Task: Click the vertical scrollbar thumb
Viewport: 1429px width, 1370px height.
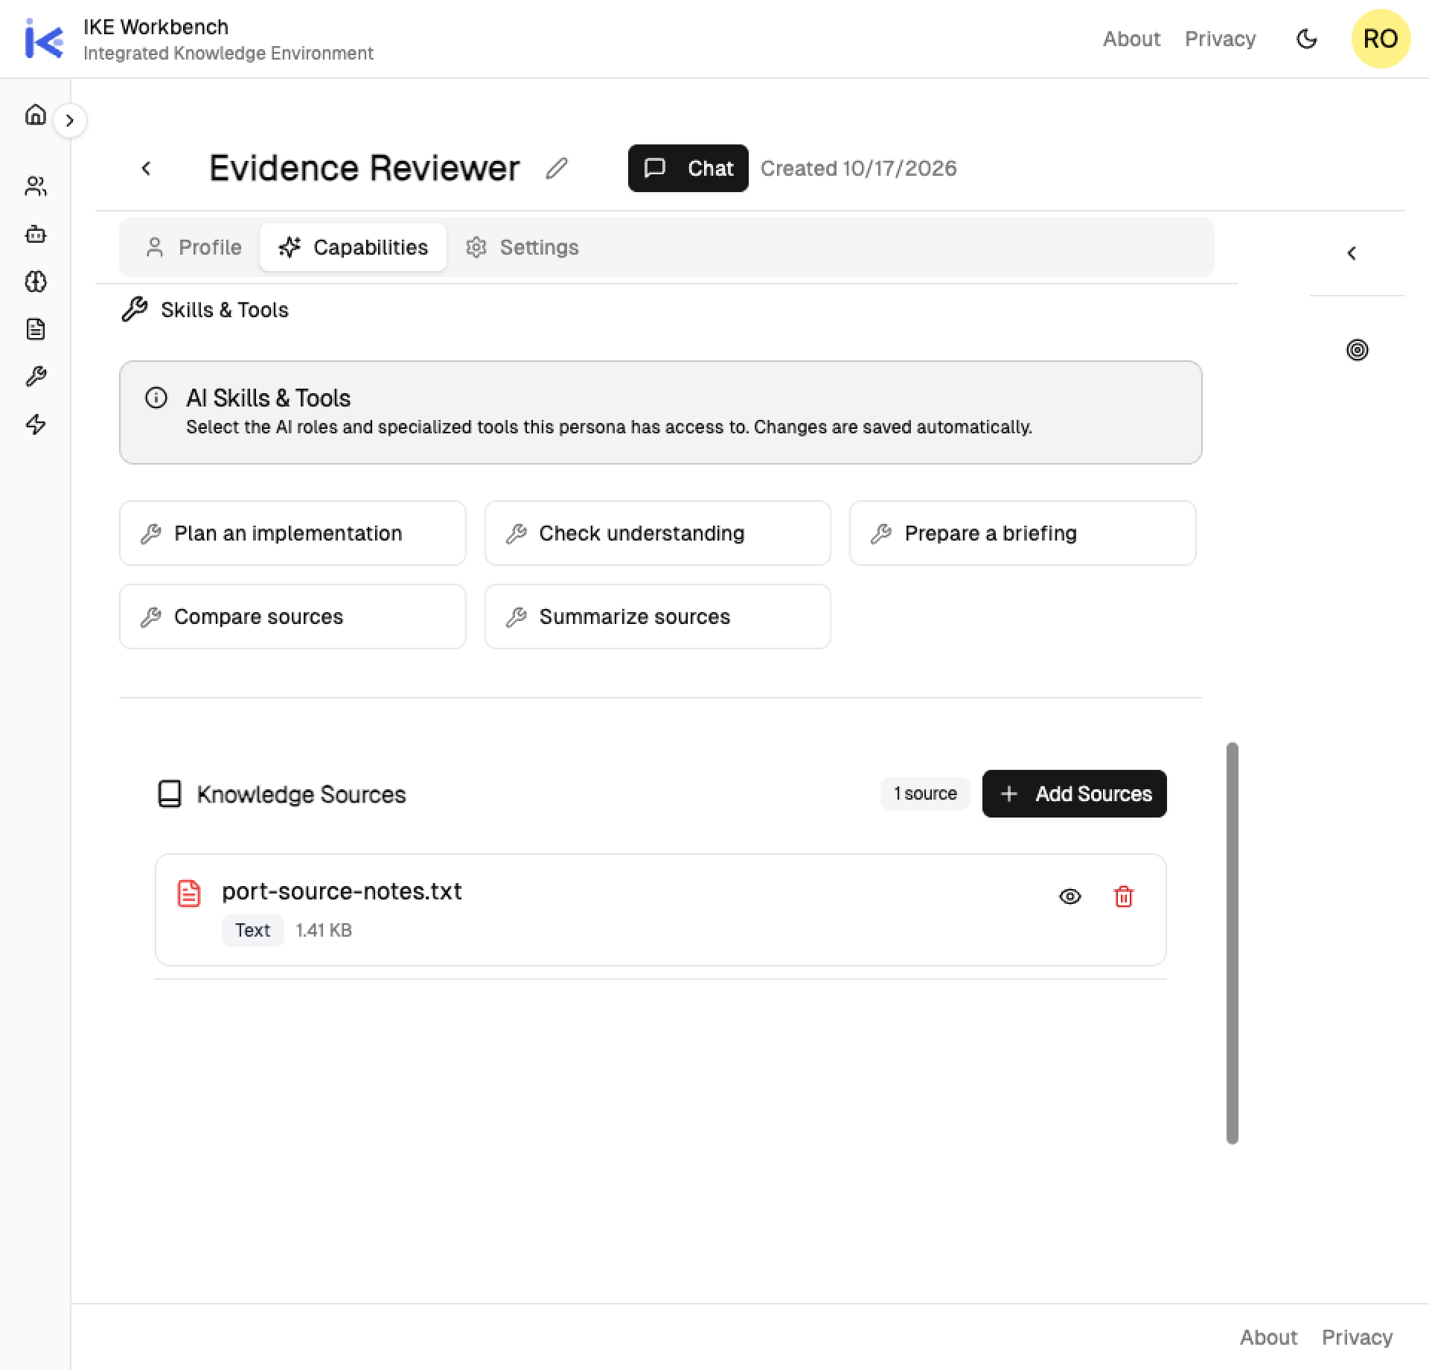Action: (x=1233, y=943)
